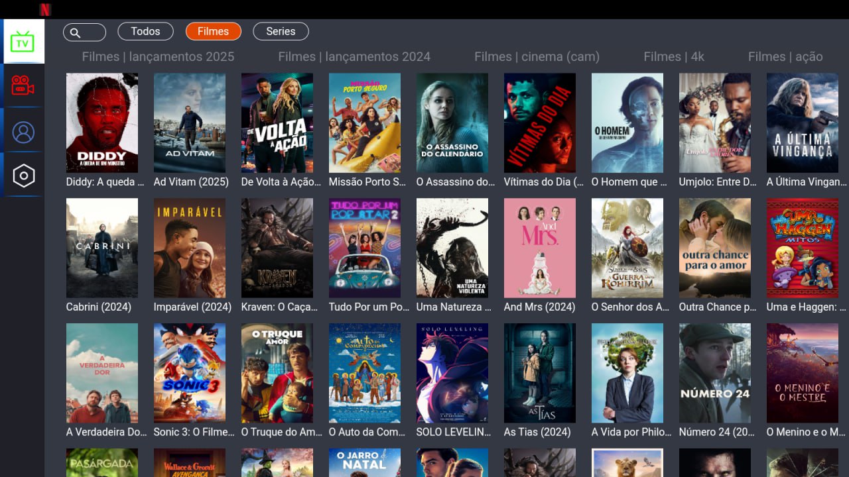Image resolution: width=849 pixels, height=477 pixels.
Task: Open Uma Natureza Violenta poster
Action: tap(452, 248)
